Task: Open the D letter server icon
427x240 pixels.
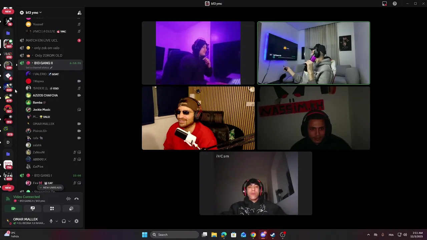Action: pos(8,142)
